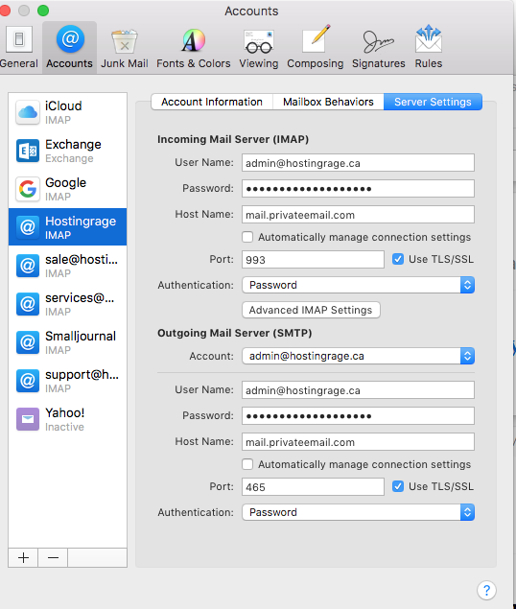Click outgoing User Name field
Image resolution: width=516 pixels, height=609 pixels.
point(358,390)
